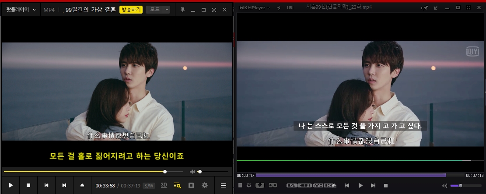Screen dimensions: 486x194
Task: Play the video in PotPlayer
Action: pos(11,185)
